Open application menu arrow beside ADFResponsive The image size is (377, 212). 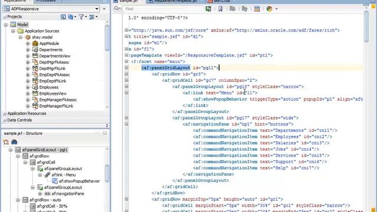[x=104, y=9]
